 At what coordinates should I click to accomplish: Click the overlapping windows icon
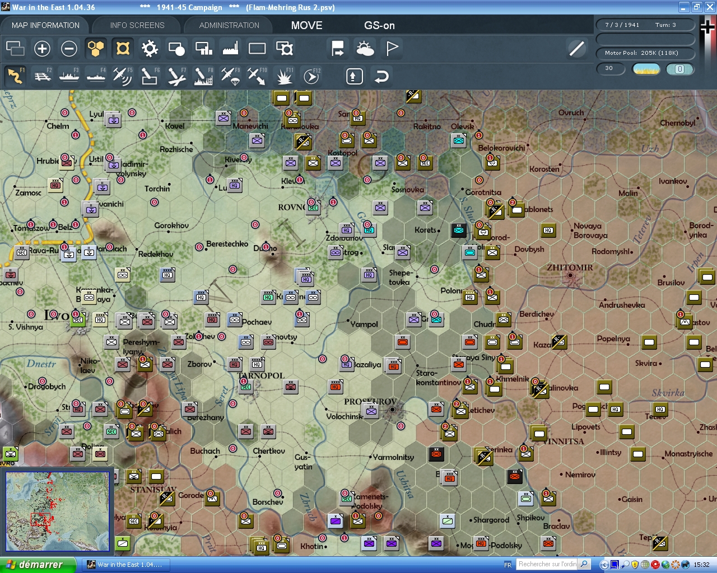[15, 49]
